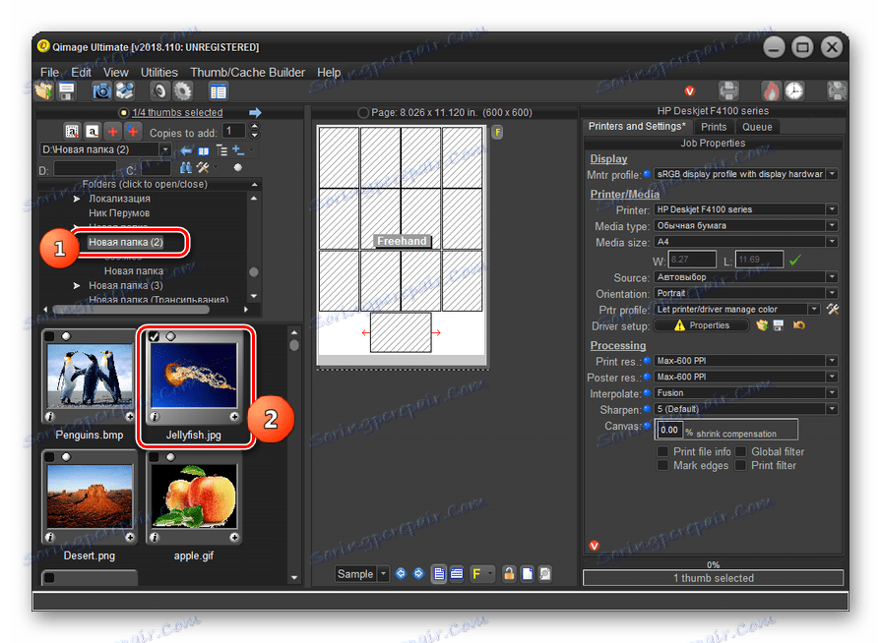
Task: Click the tools icon next to Prtr profile
Action: pos(833,309)
